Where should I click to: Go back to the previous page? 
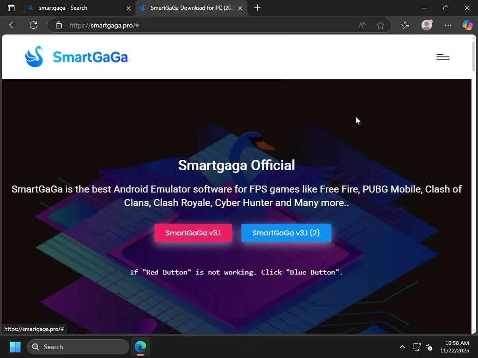pyautogui.click(x=13, y=25)
